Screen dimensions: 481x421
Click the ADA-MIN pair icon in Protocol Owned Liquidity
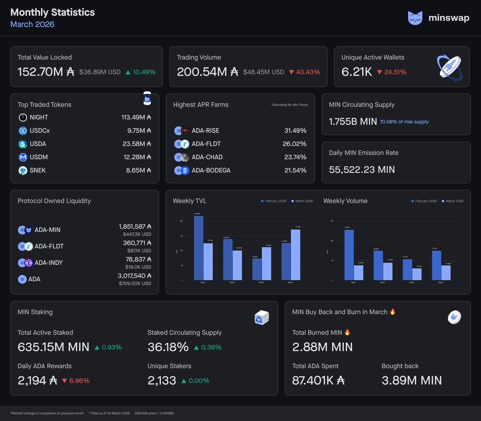pyautogui.click(x=25, y=230)
